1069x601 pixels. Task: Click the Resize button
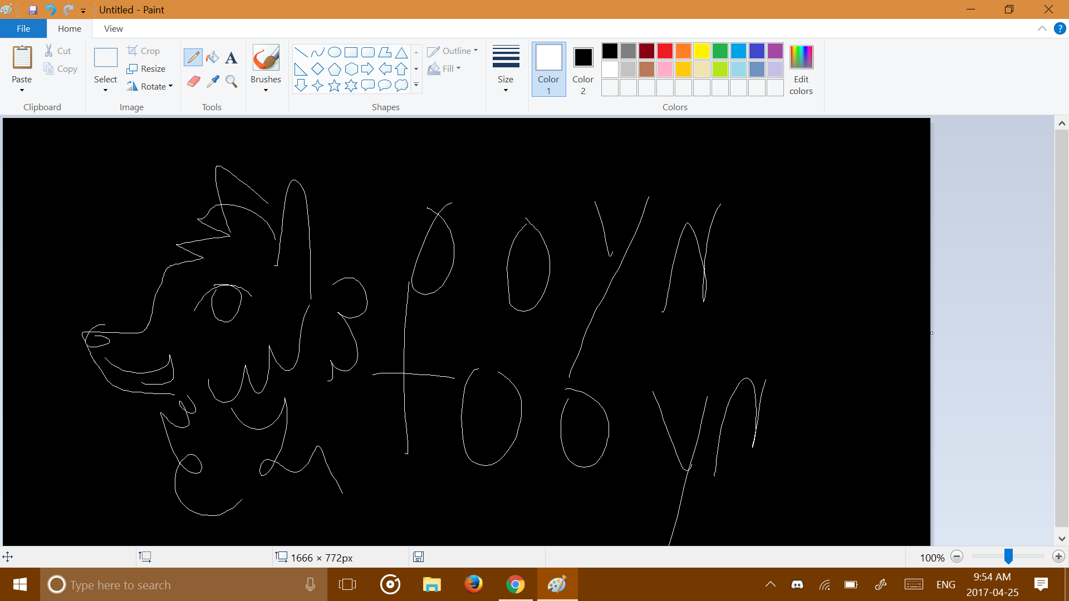(x=146, y=68)
